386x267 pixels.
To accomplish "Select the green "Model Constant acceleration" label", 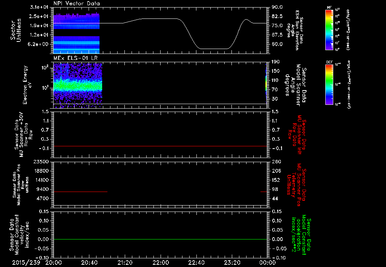I will (301, 235).
